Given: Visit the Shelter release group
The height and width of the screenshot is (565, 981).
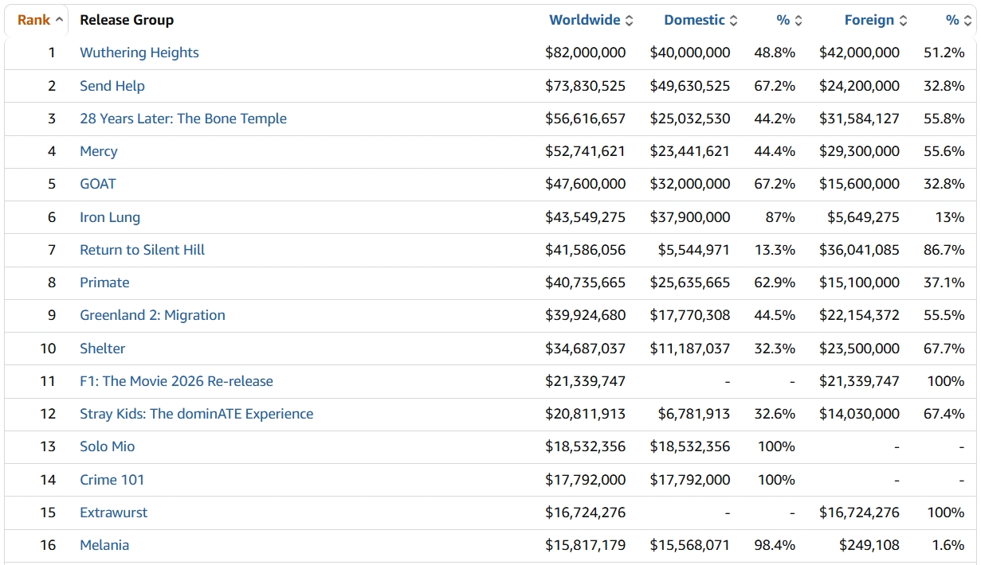Looking at the screenshot, I should 102,349.
